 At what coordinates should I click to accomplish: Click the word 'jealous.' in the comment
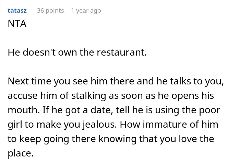[100, 125]
